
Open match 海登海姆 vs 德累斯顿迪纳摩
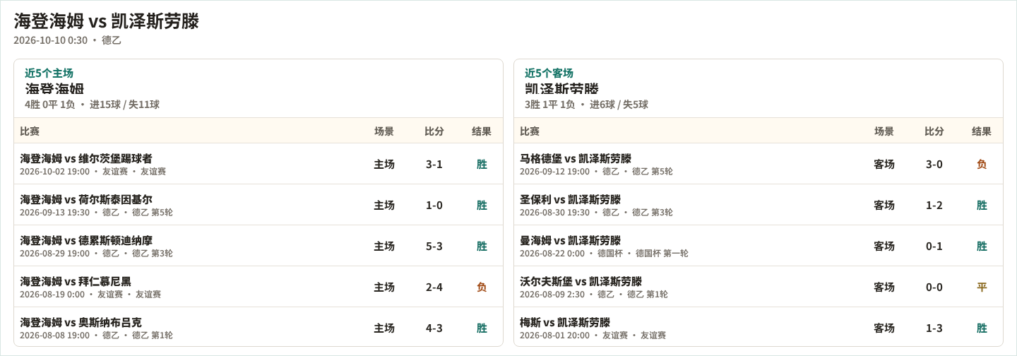click(x=86, y=240)
